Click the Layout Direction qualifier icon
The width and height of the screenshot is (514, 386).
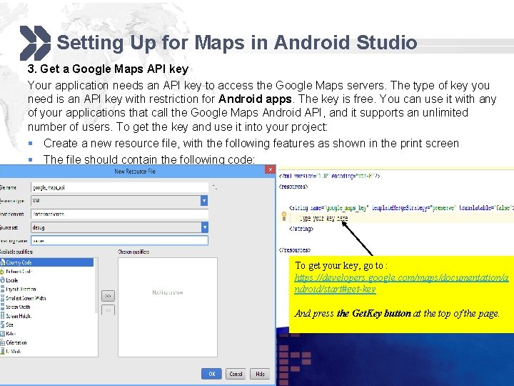click(2, 289)
